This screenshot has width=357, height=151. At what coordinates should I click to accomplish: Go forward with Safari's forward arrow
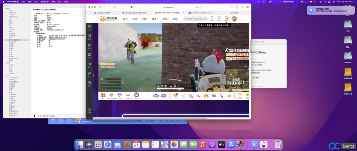114,7
